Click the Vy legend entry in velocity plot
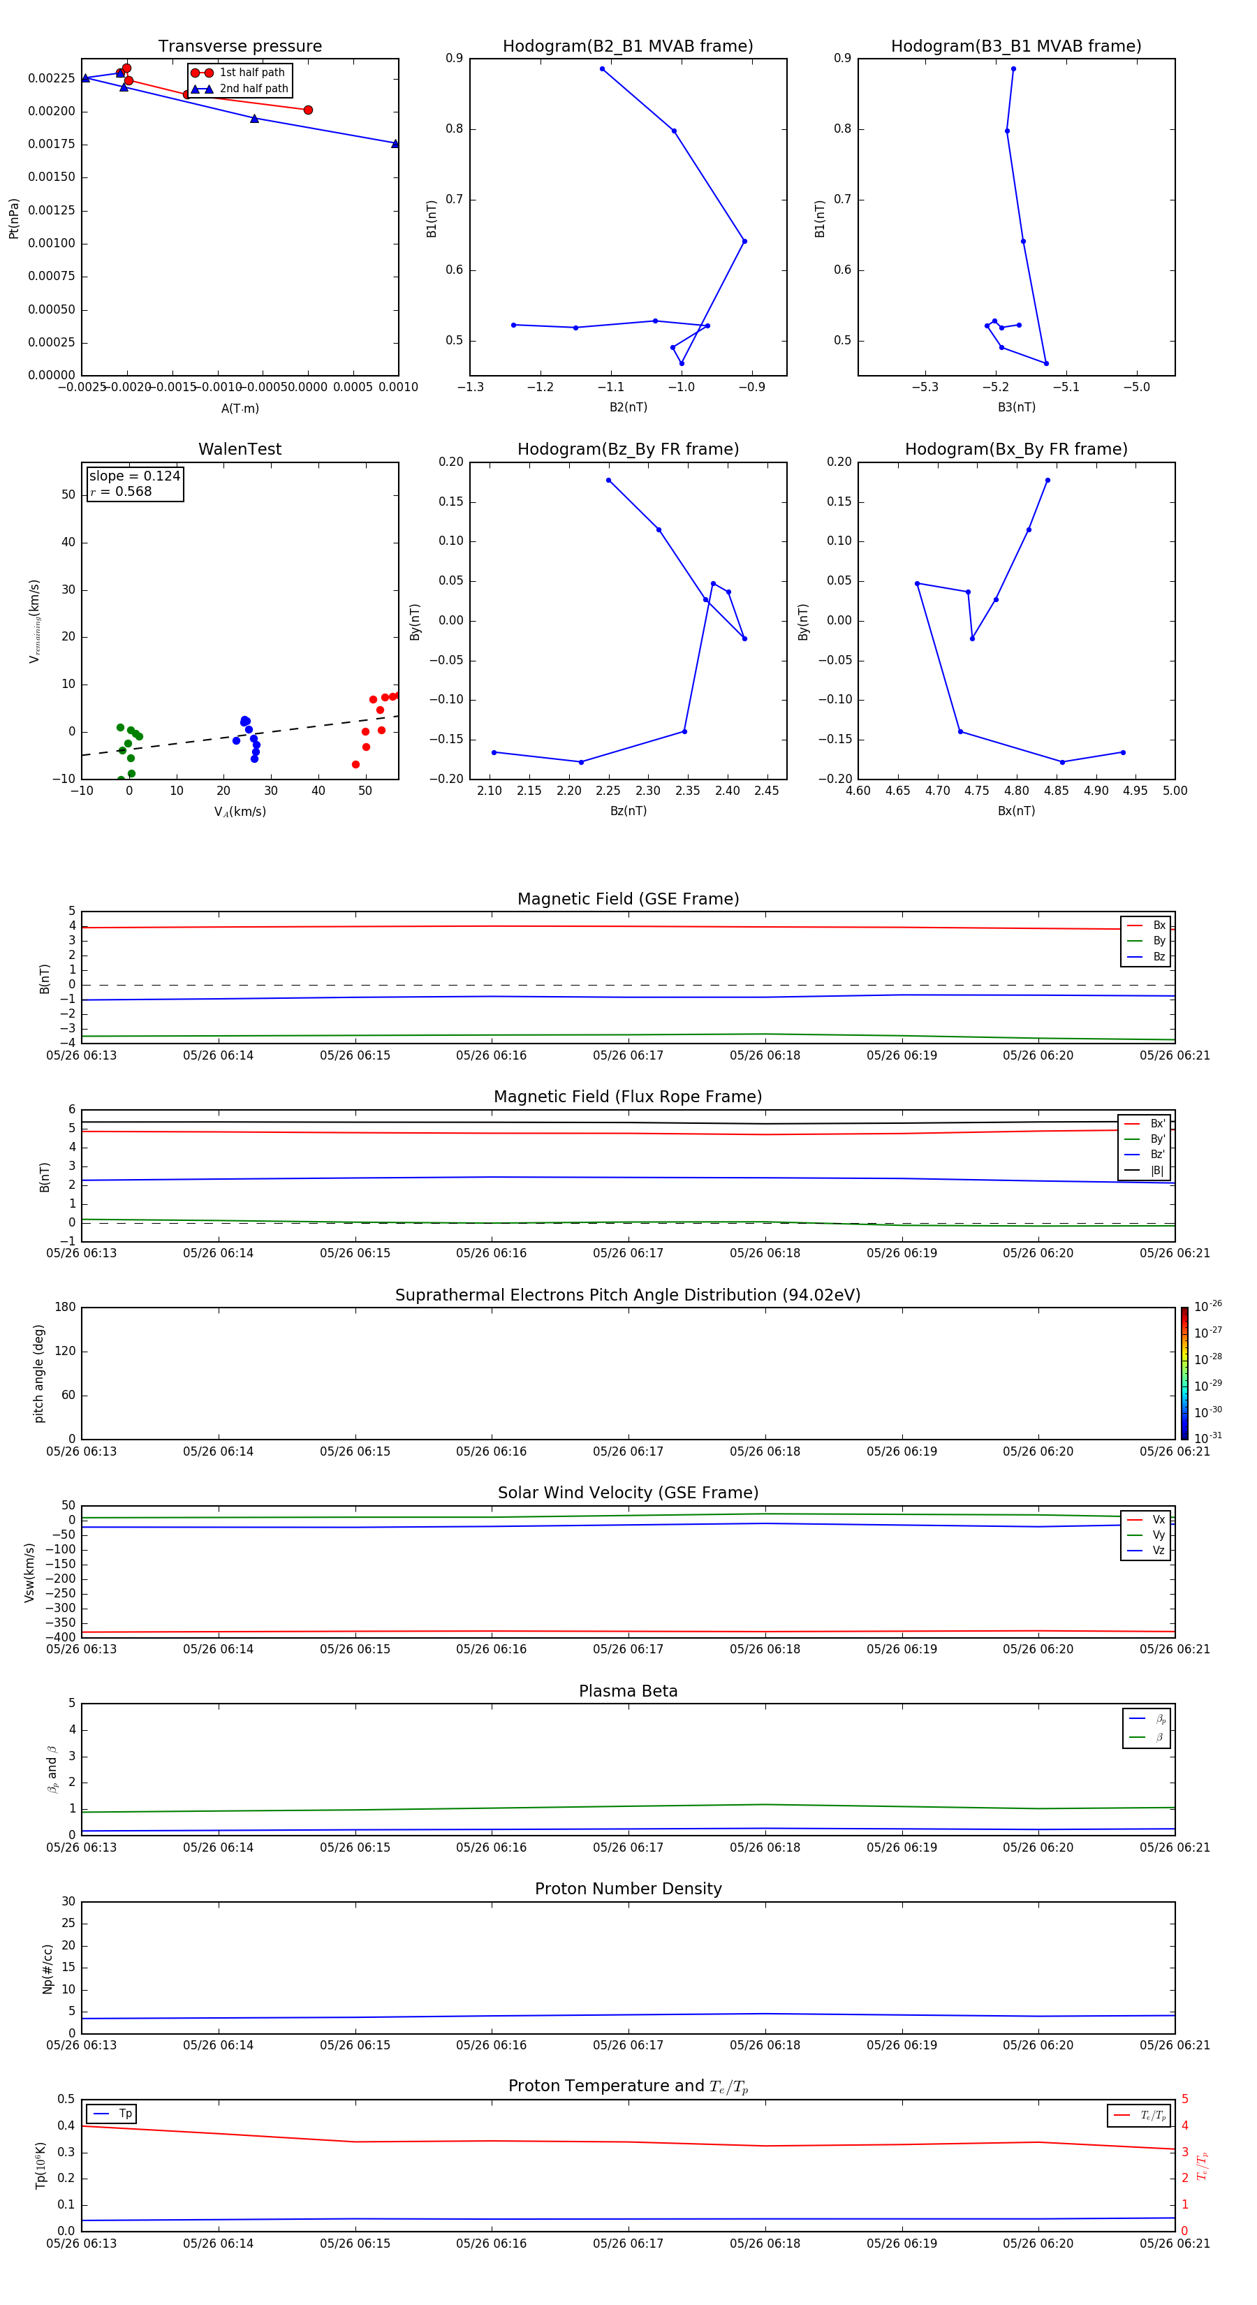 tap(1146, 1535)
